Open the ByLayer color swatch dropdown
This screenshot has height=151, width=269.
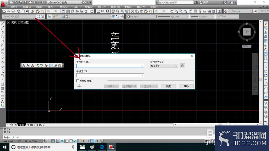(x=141, y=17)
